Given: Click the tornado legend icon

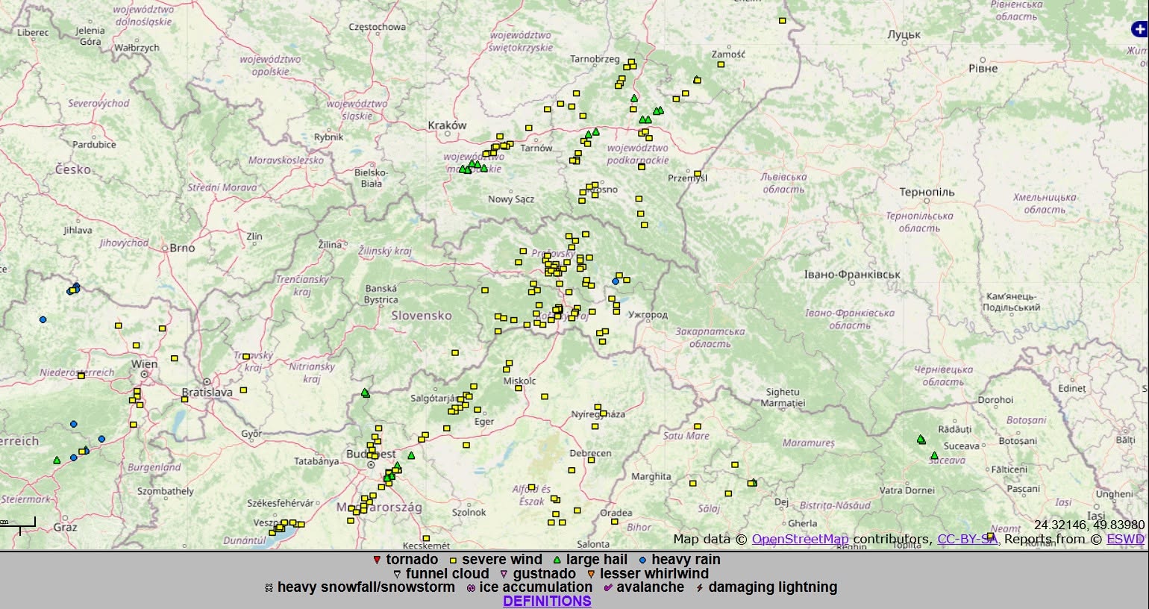Looking at the screenshot, I should tap(377, 560).
